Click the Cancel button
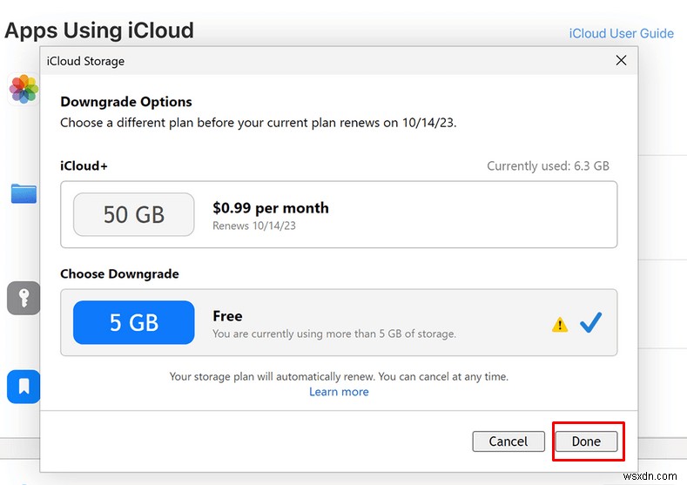The height and width of the screenshot is (485, 687). coord(509,441)
